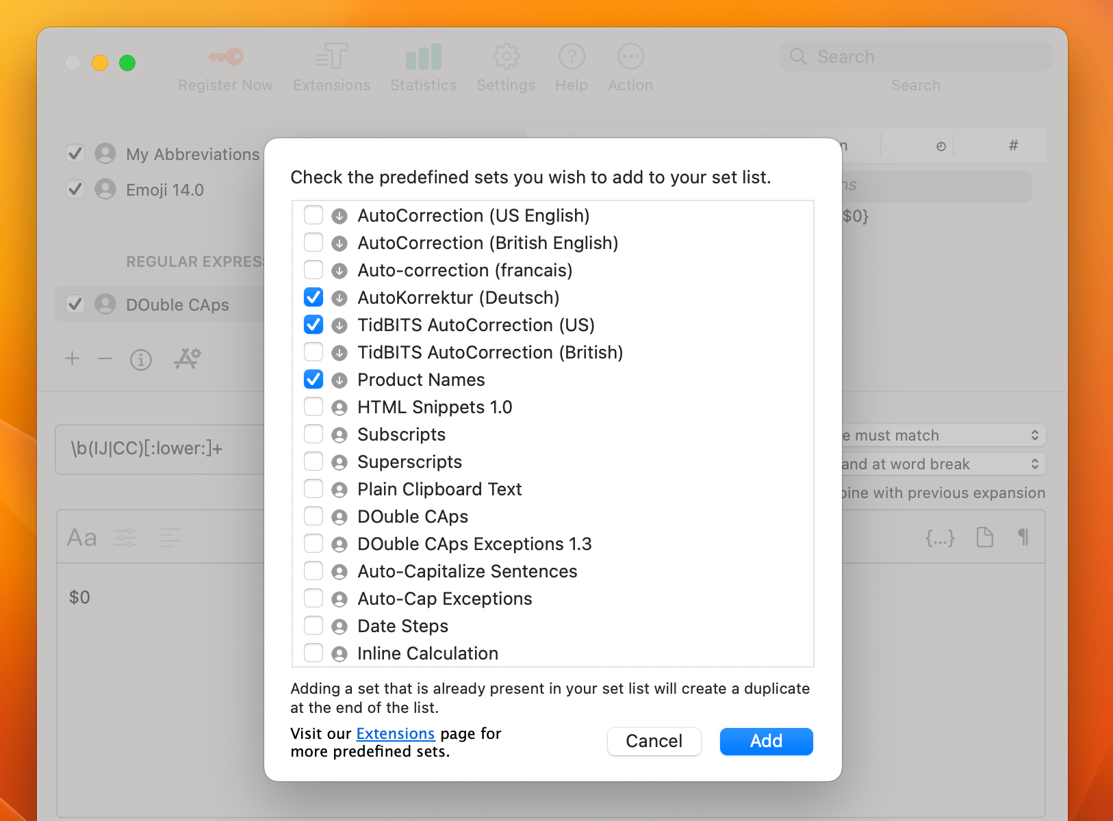Open the Extensions page link
Viewport: 1113px width, 821px height.
coord(396,733)
